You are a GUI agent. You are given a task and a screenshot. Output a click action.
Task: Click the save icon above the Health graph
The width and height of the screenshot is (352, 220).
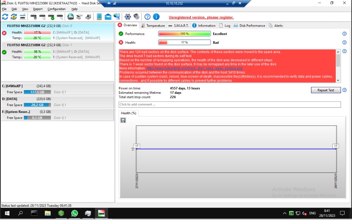coord(123,120)
